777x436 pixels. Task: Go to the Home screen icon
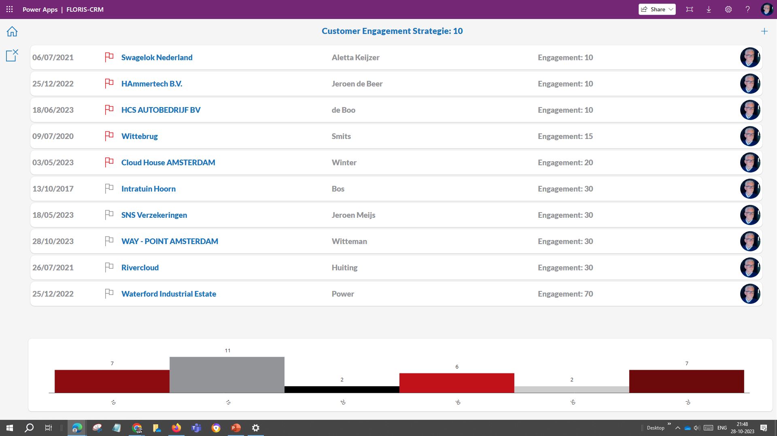(12, 32)
